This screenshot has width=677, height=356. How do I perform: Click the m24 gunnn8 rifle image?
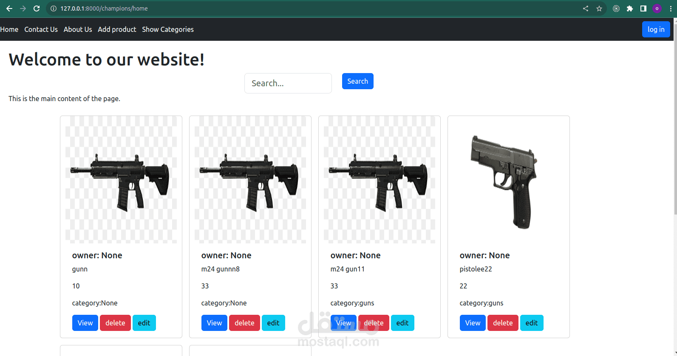pos(250,180)
